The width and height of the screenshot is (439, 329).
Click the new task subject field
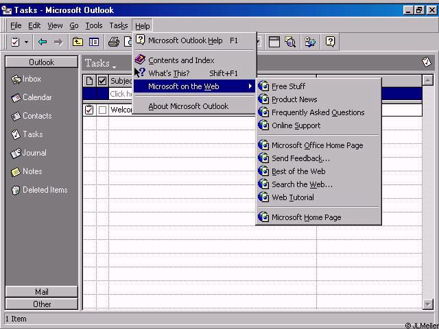(121, 94)
